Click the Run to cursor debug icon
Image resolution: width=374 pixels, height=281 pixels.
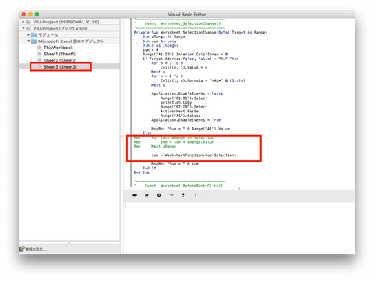146,195
